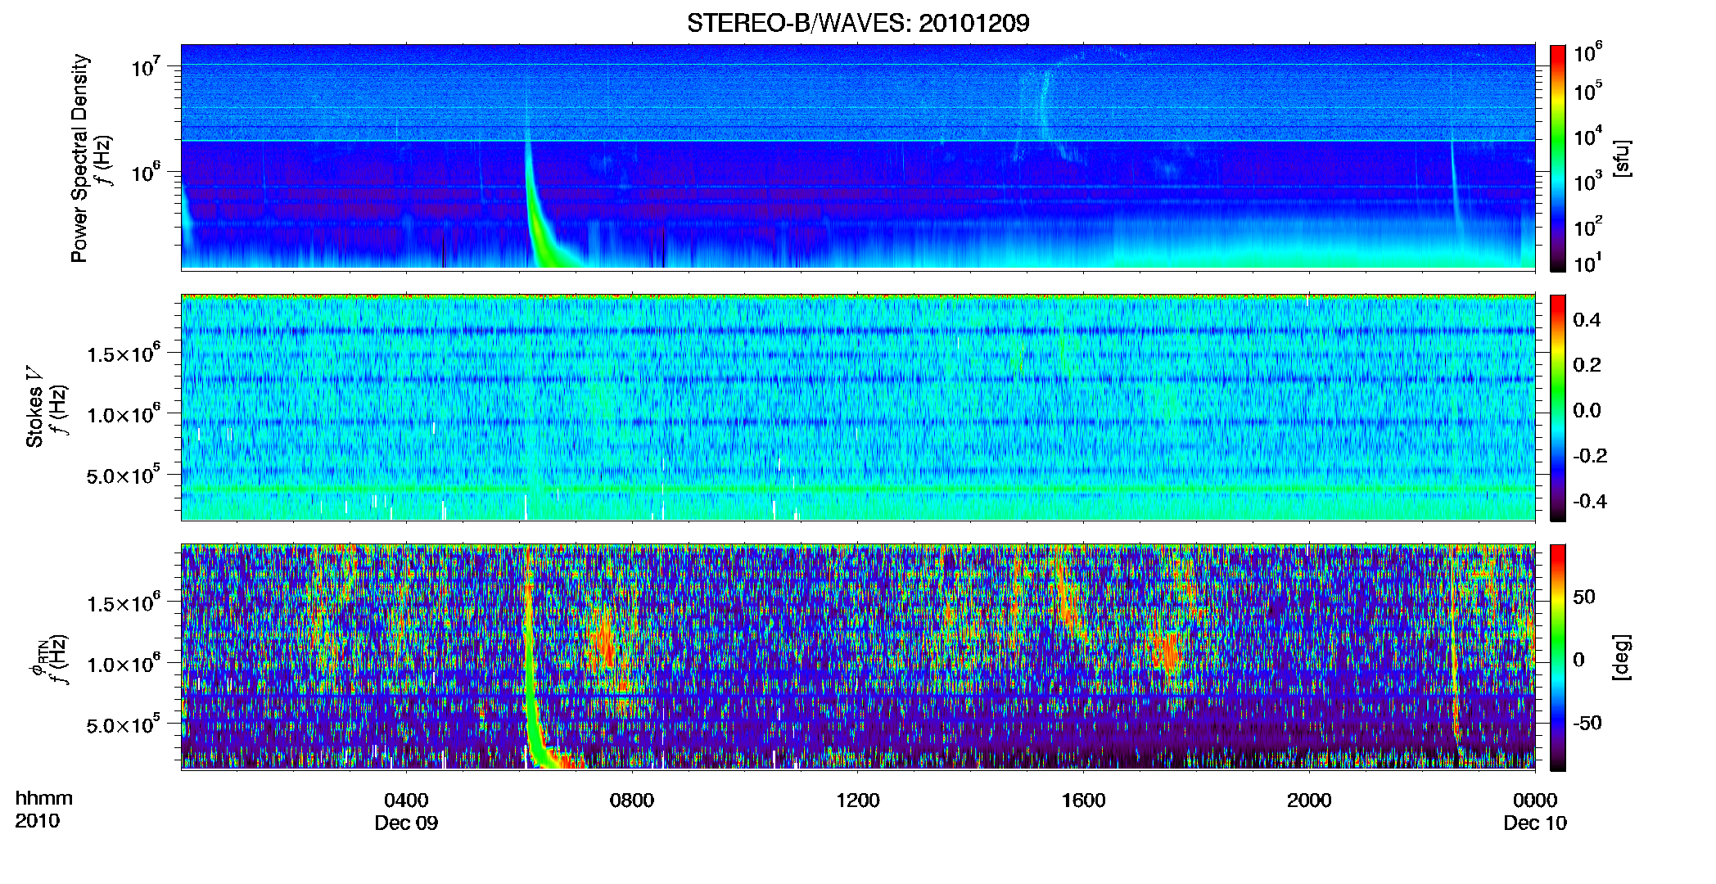Viewport: 1716px width, 884px height.
Task: Click the Stokes V spectrogram panel
Action: [858, 408]
